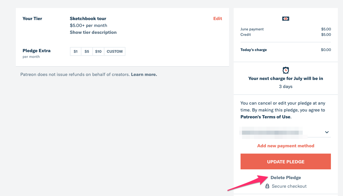Screen dimensions: 343x196
Task: Edit the Sketchbook tour tier
Action: (x=218, y=19)
